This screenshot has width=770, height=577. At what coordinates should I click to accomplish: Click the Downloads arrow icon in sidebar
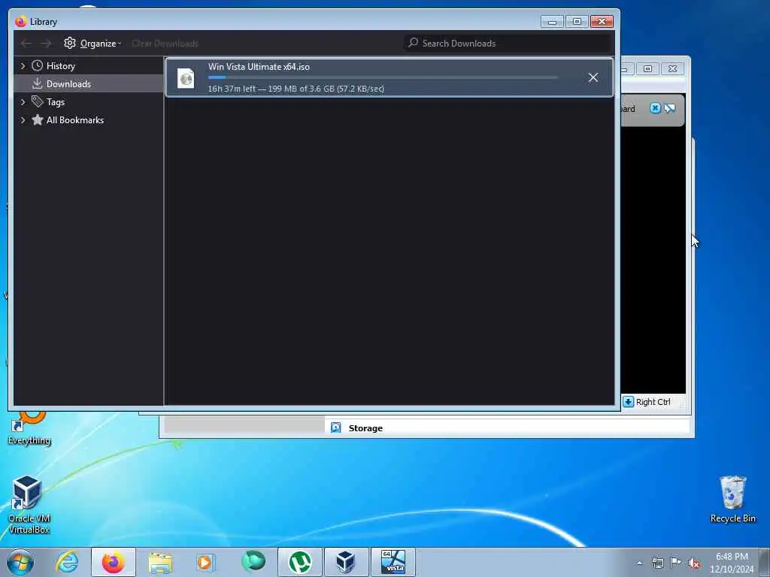click(x=38, y=83)
